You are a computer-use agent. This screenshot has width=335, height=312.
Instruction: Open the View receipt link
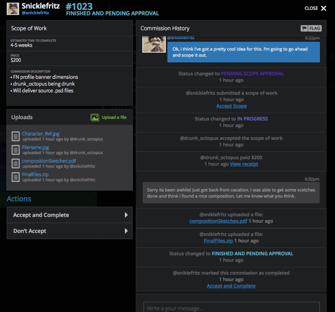pos(244,164)
